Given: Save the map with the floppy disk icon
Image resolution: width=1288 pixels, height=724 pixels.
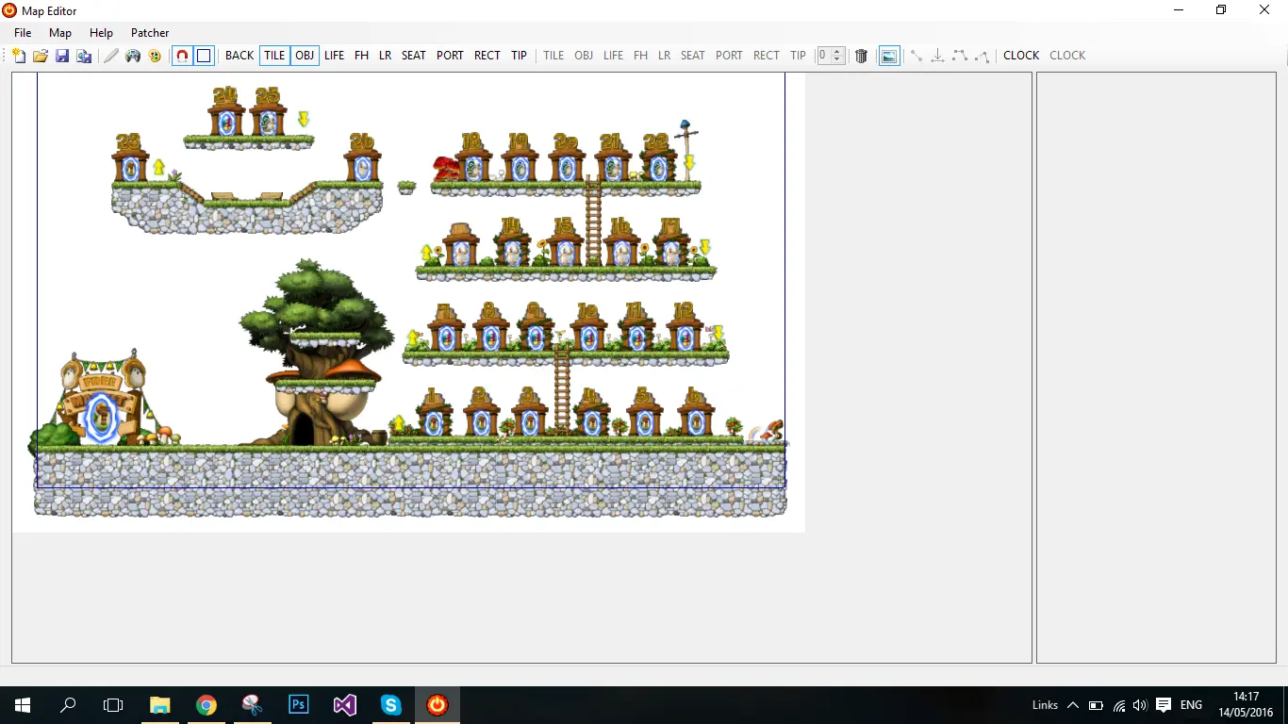Looking at the screenshot, I should [x=62, y=56].
